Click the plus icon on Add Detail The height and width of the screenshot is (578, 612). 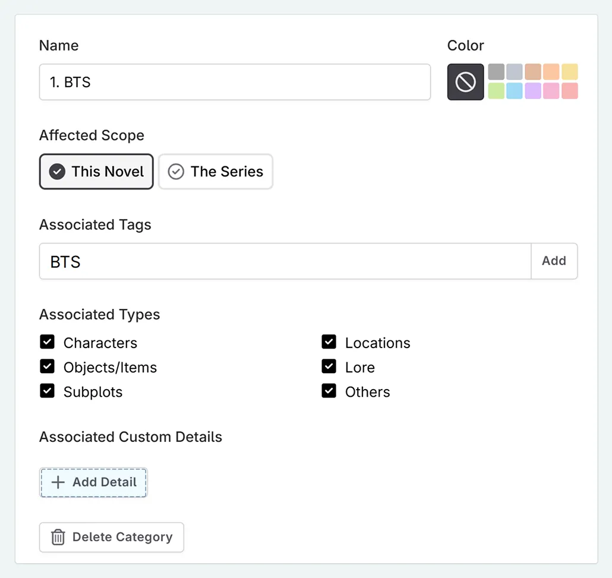click(58, 482)
